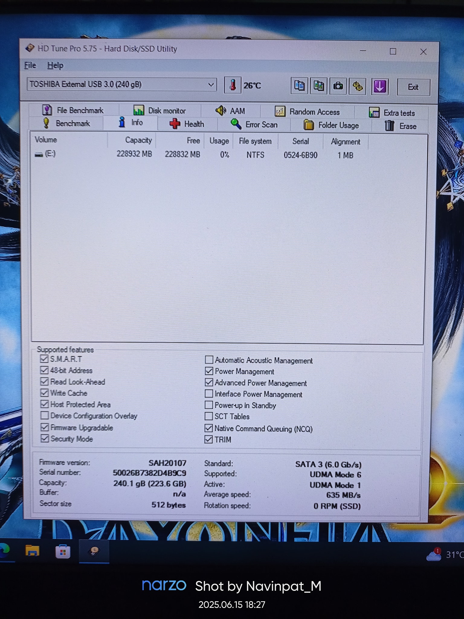Toggle the Firmware Upgradable checkbox
Image resolution: width=464 pixels, height=619 pixels.
pos(45,427)
